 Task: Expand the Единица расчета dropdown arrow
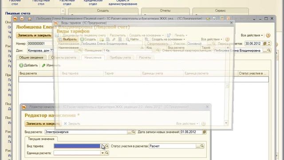pos(103,153)
